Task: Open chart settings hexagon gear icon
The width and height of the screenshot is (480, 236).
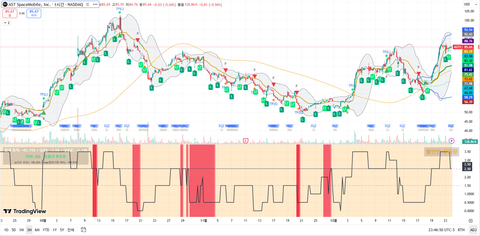Action: tap(471, 221)
